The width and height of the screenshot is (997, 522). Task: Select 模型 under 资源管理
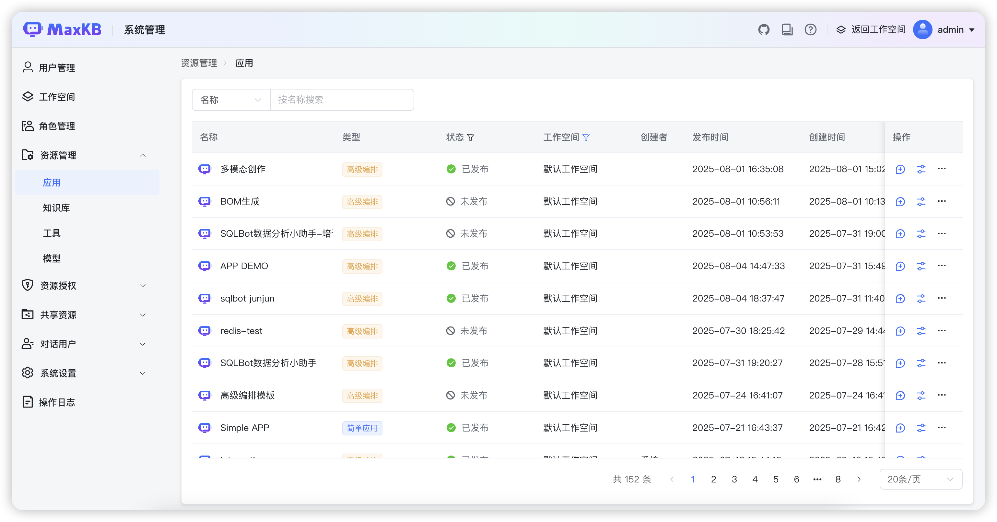87,258
